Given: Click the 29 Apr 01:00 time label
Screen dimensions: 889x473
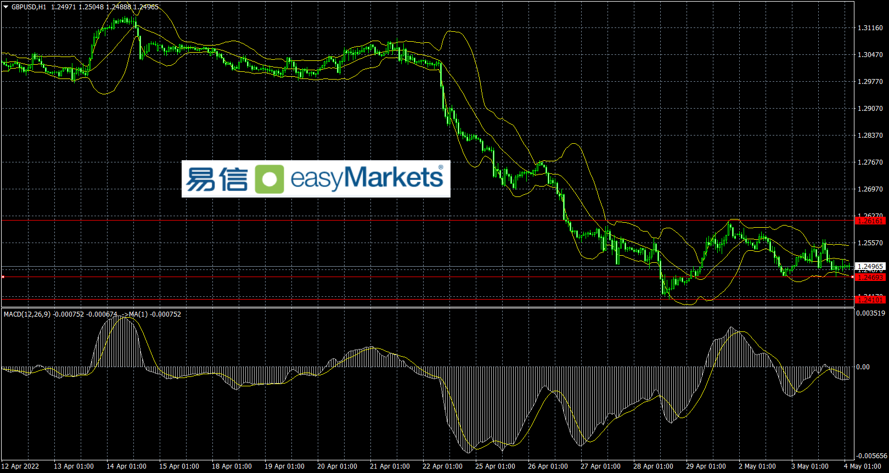Looking at the screenshot, I should point(706,466).
